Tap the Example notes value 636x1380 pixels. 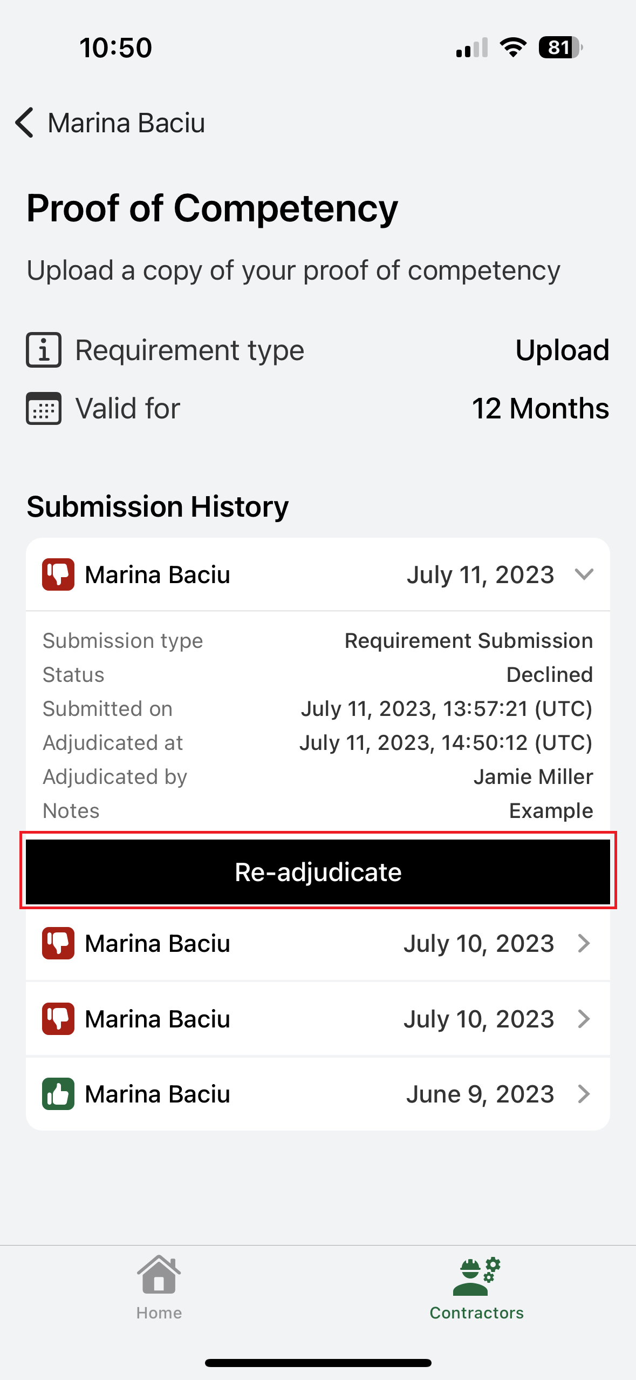click(551, 810)
